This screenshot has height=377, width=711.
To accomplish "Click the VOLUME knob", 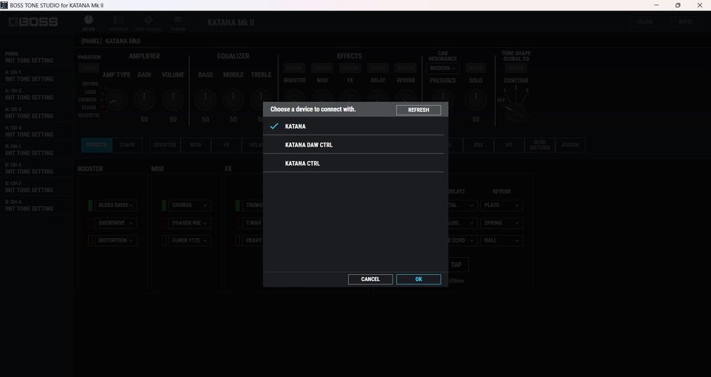I will [173, 100].
